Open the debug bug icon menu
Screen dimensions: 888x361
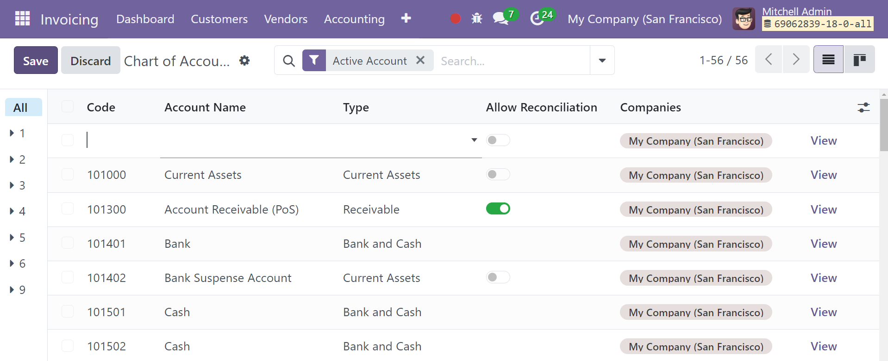[x=477, y=18]
